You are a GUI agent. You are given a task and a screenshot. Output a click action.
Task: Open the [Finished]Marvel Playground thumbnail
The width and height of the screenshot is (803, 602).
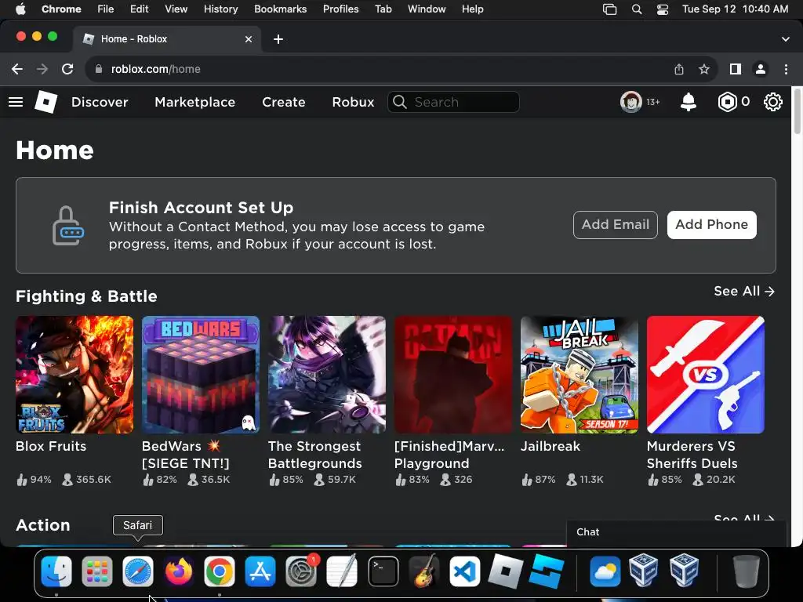coord(453,375)
